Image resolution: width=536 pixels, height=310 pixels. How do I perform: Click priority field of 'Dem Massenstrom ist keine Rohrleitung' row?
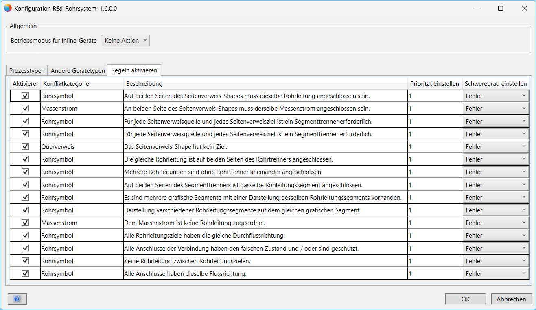[x=435, y=223]
